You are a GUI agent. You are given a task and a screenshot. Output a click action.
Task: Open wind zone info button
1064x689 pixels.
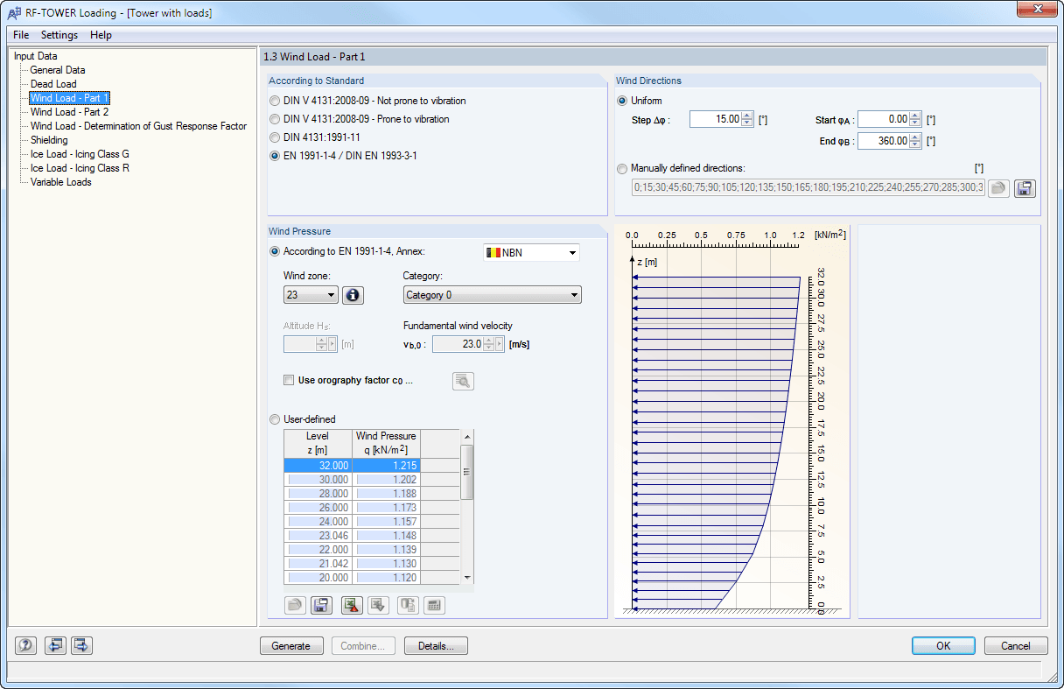353,295
